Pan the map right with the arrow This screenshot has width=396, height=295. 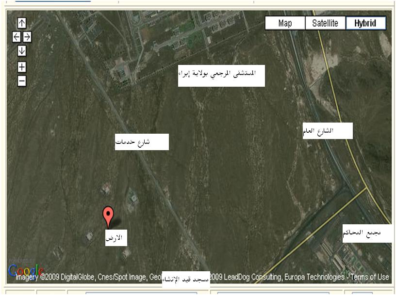point(27,37)
